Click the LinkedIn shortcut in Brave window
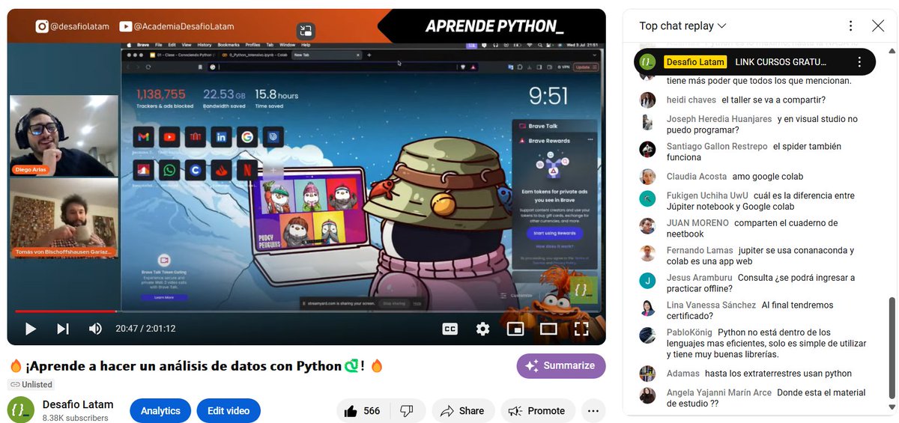This screenshot has width=899, height=423. click(221, 137)
